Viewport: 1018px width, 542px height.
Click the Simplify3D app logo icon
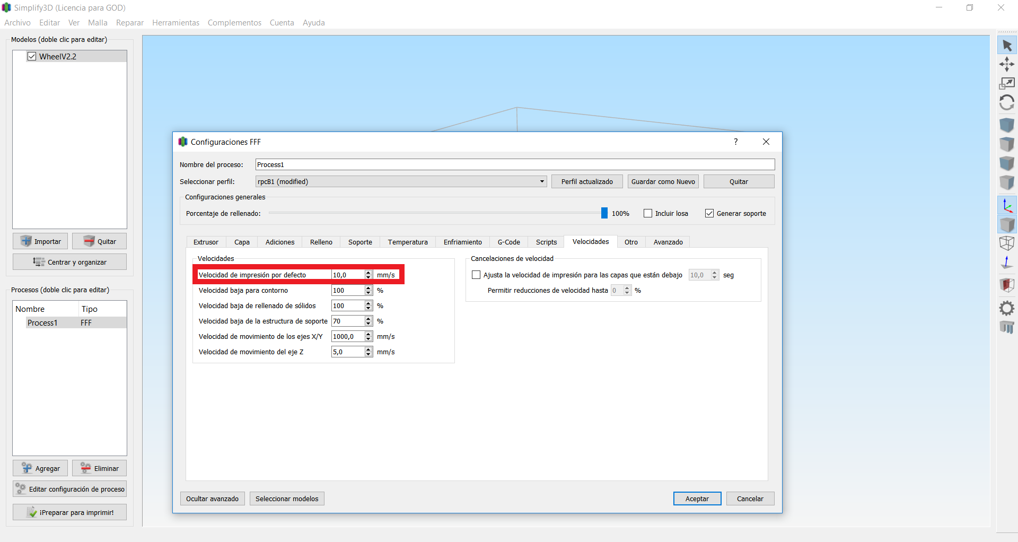pyautogui.click(x=6, y=7)
